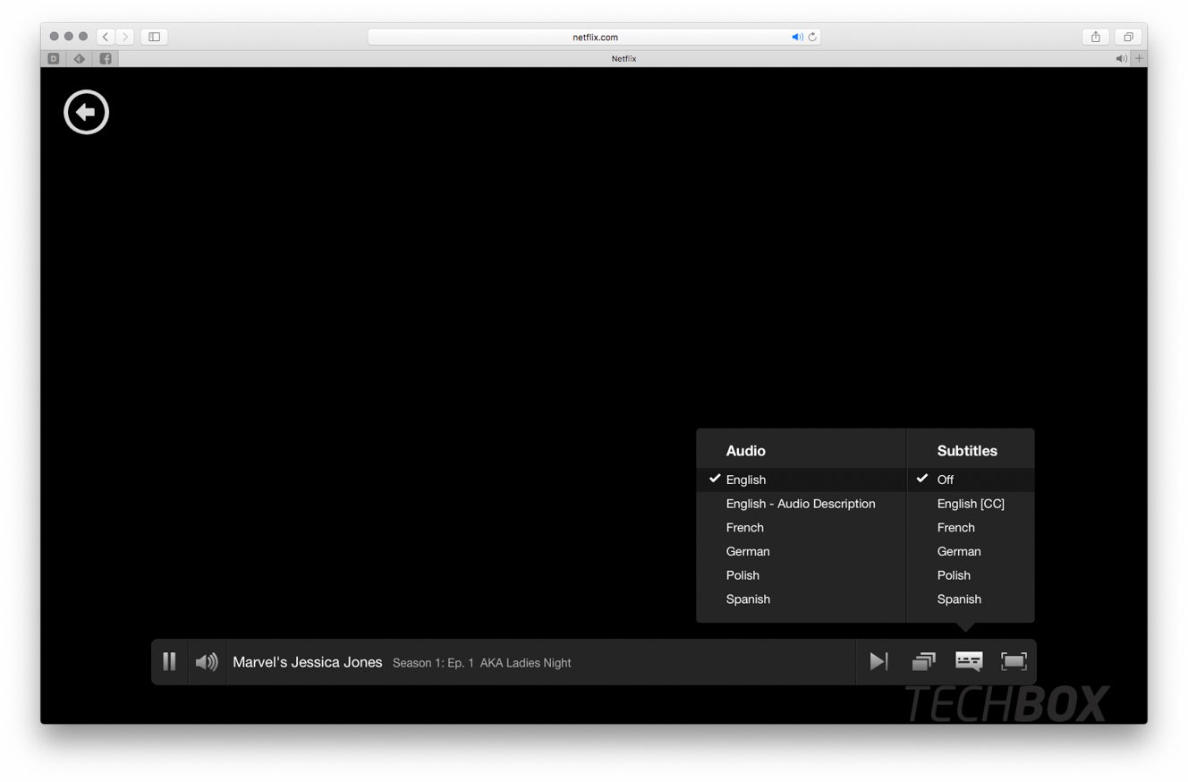This screenshot has height=782, width=1188.
Task: Open the Safari Share menu
Action: click(1096, 37)
